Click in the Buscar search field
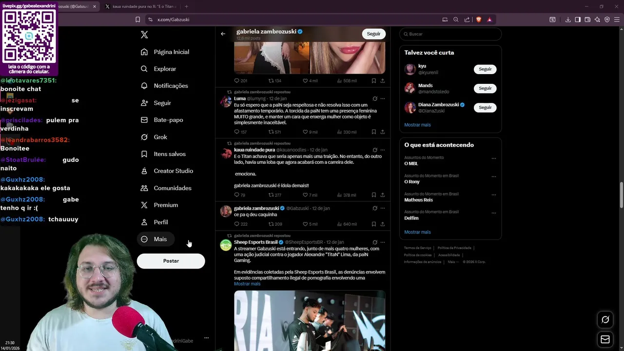The height and width of the screenshot is (351, 624). (x=450, y=34)
